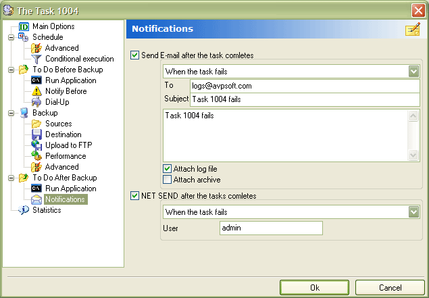Open Dial-Up via its phone icon

36,102
